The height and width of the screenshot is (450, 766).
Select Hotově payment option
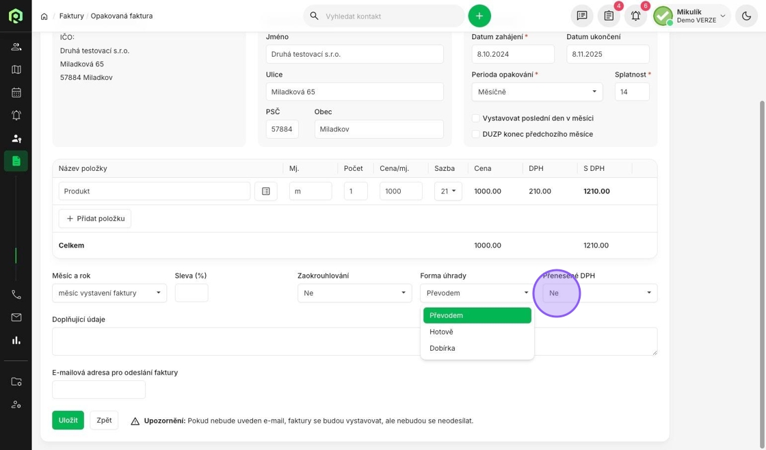tap(477, 332)
